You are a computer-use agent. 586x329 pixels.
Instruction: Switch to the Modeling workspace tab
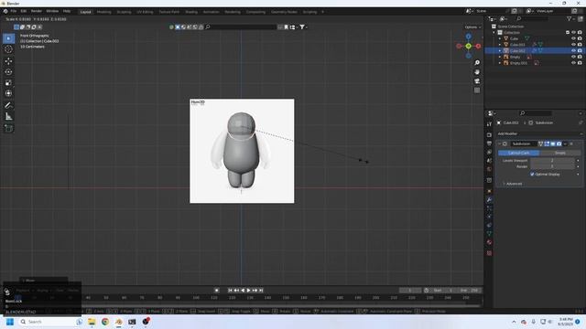[x=103, y=12]
